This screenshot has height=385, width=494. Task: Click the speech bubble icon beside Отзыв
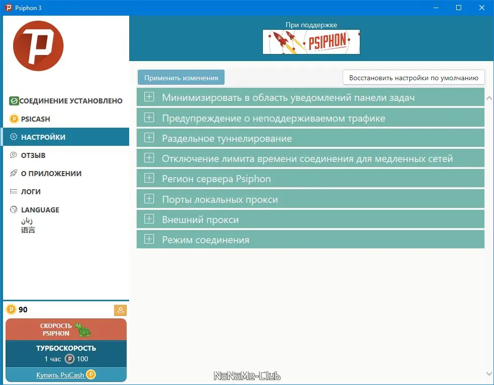[x=14, y=155]
